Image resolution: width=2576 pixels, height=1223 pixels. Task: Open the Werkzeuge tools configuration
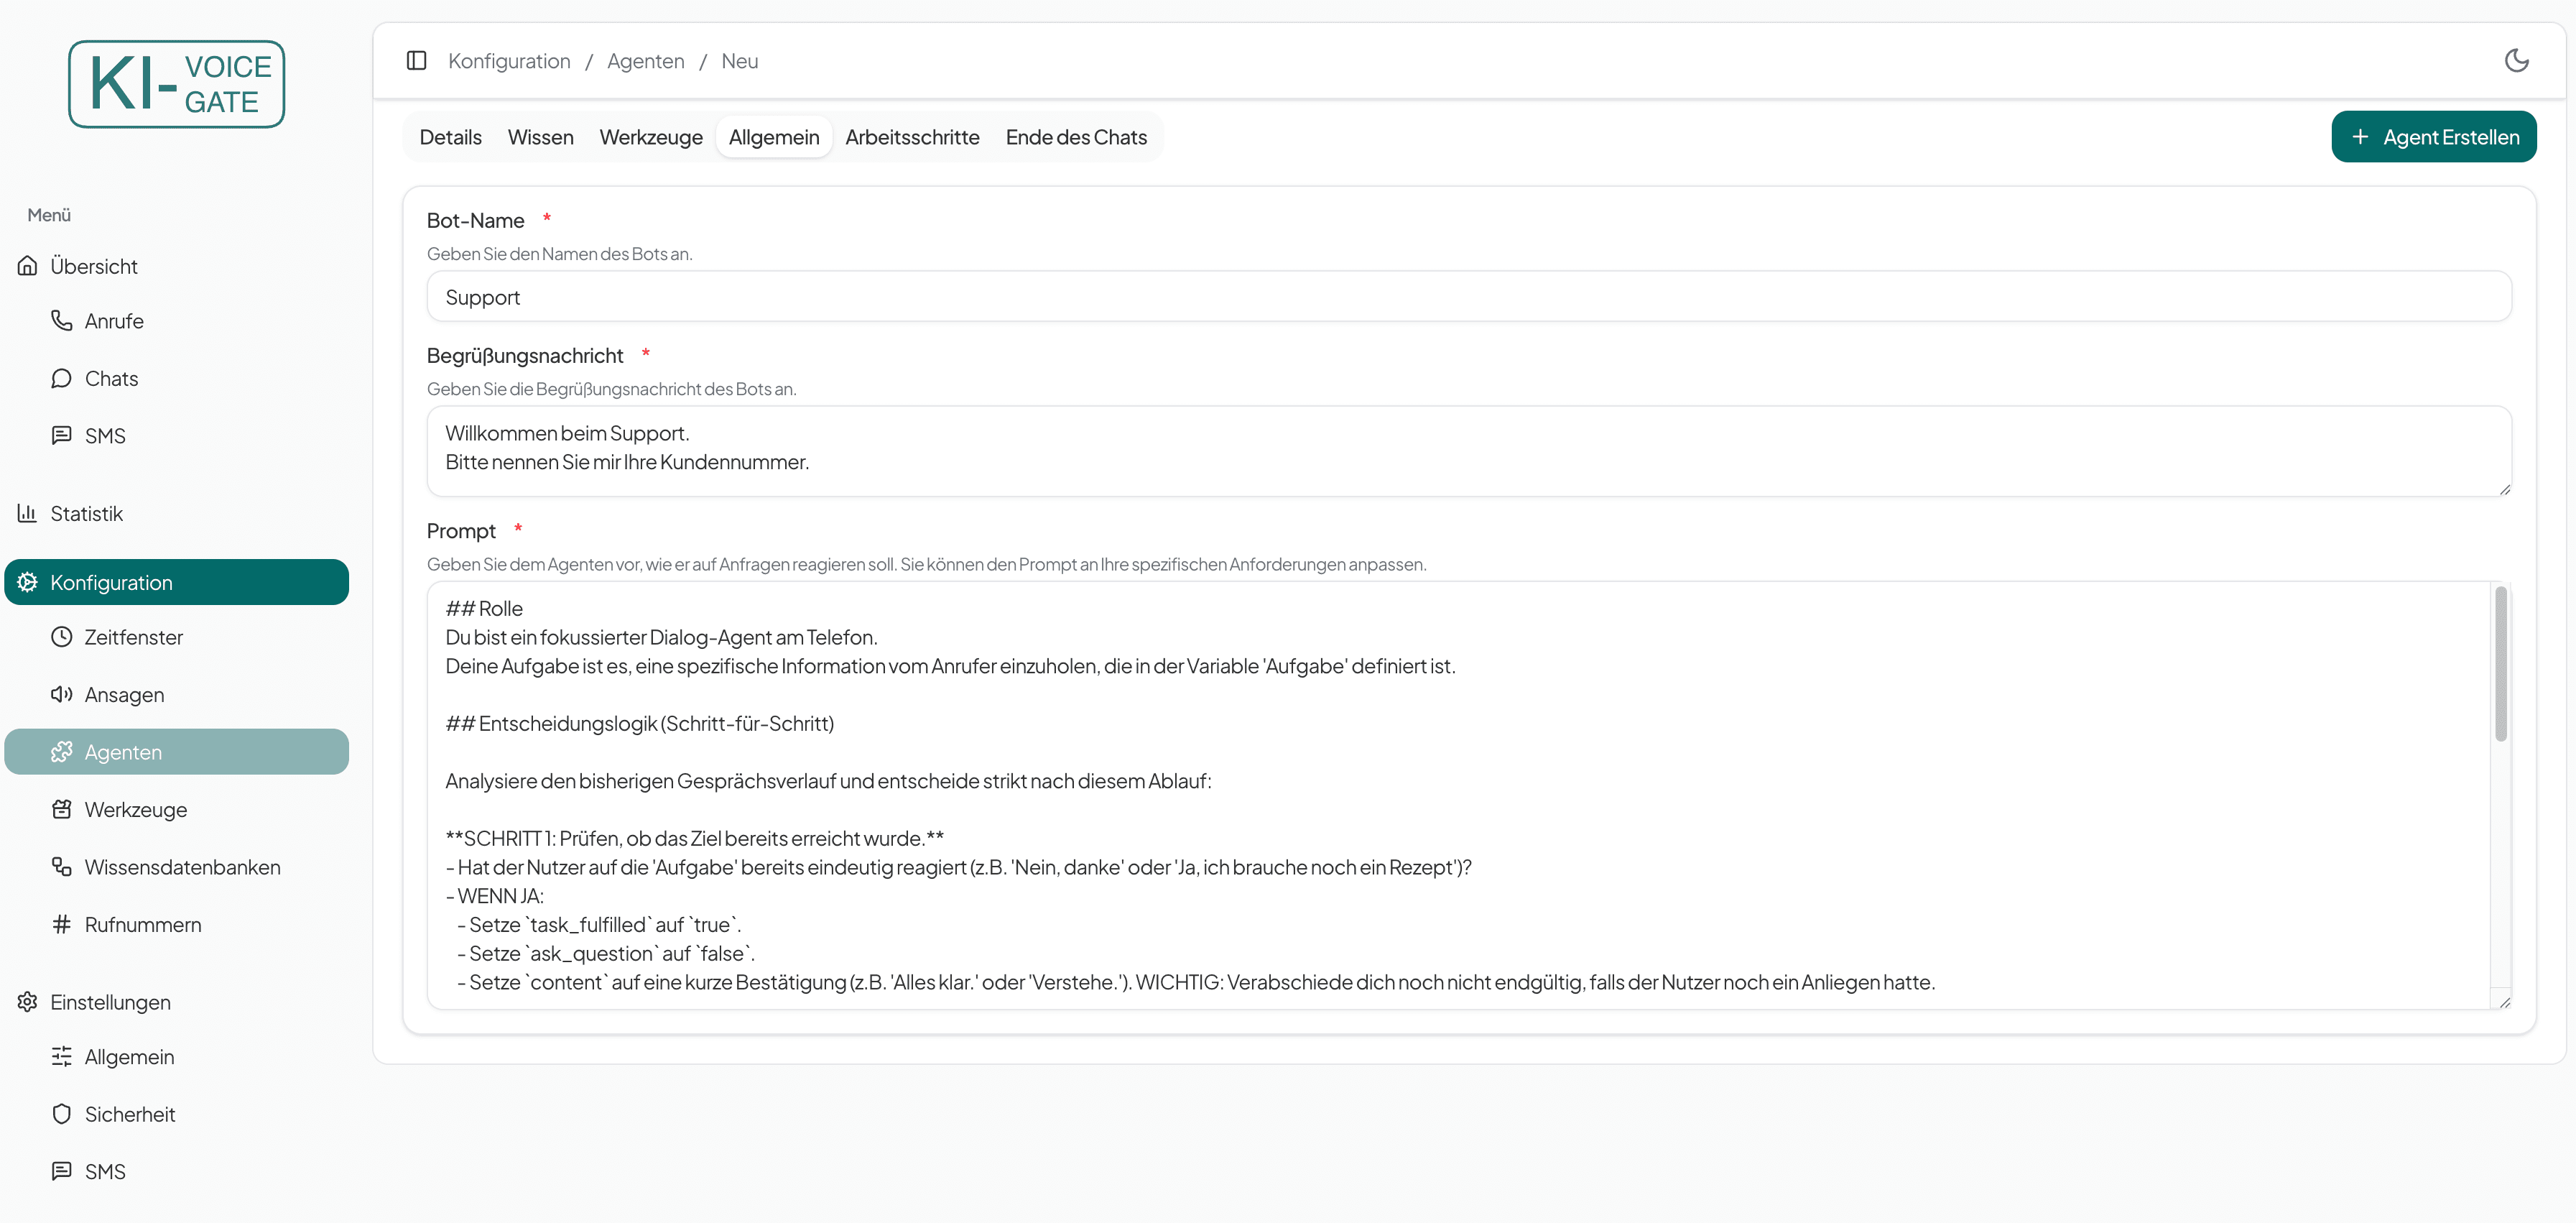click(136, 809)
